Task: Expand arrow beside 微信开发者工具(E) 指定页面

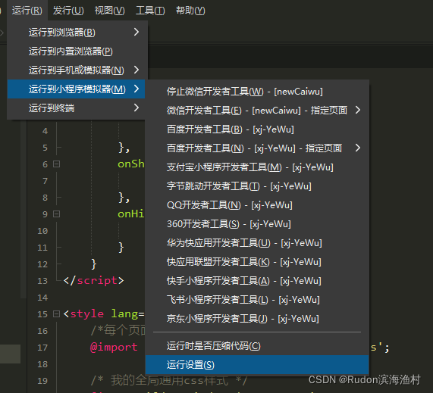Action: [358, 110]
